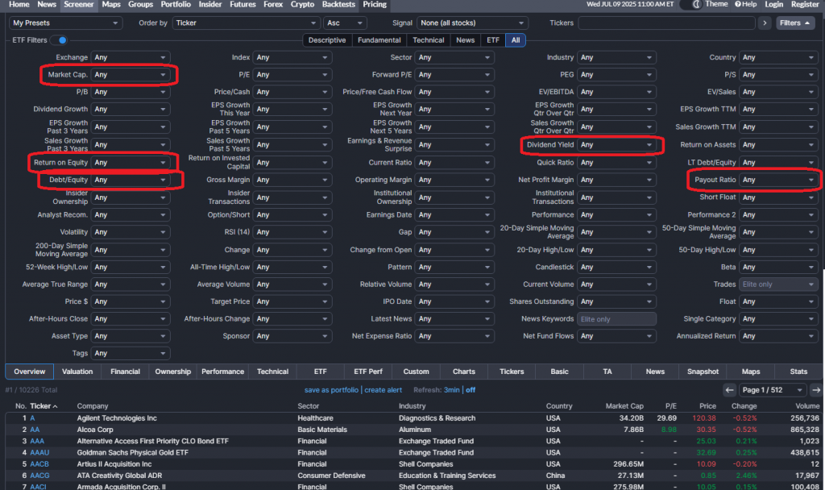This screenshot has height=490, width=825.
Task: Click the Help question mark icon
Action: (737, 5)
